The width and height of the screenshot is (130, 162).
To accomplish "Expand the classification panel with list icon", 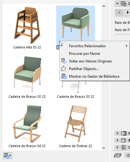I will 117,147.
